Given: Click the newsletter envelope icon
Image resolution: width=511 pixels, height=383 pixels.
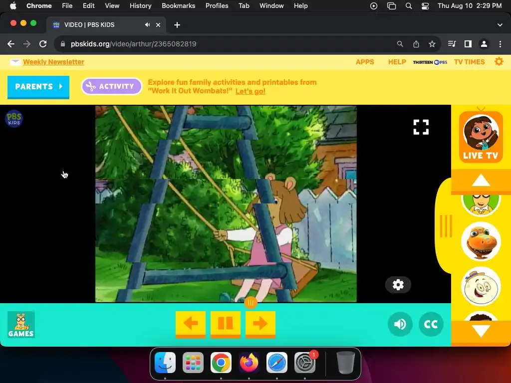Looking at the screenshot, I should [15, 62].
